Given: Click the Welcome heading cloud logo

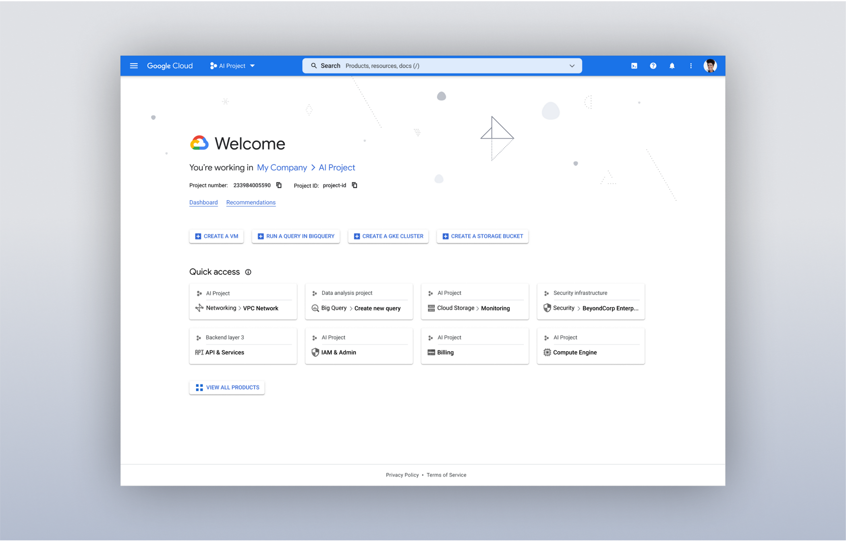Looking at the screenshot, I should point(199,143).
